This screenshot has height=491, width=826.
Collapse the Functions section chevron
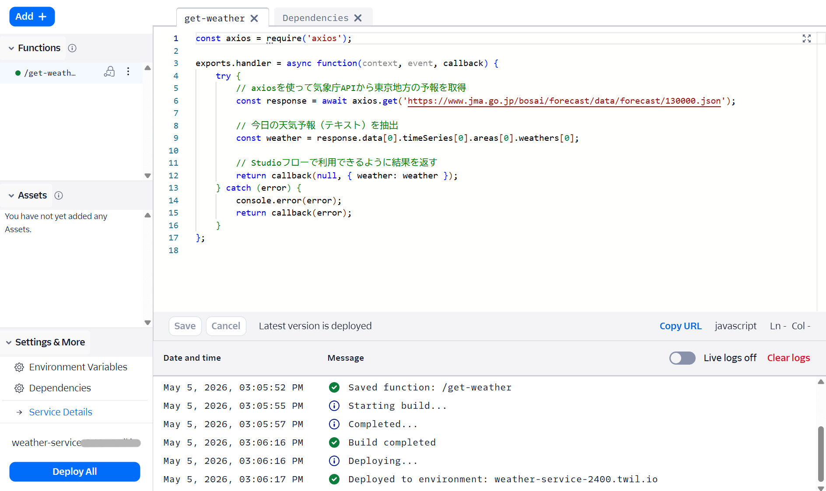(11, 48)
